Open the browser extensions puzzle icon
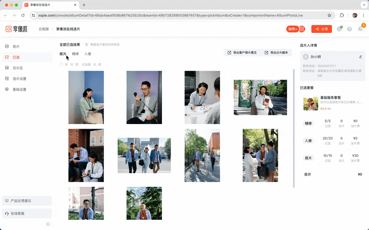The image size is (369, 230). 342,15
